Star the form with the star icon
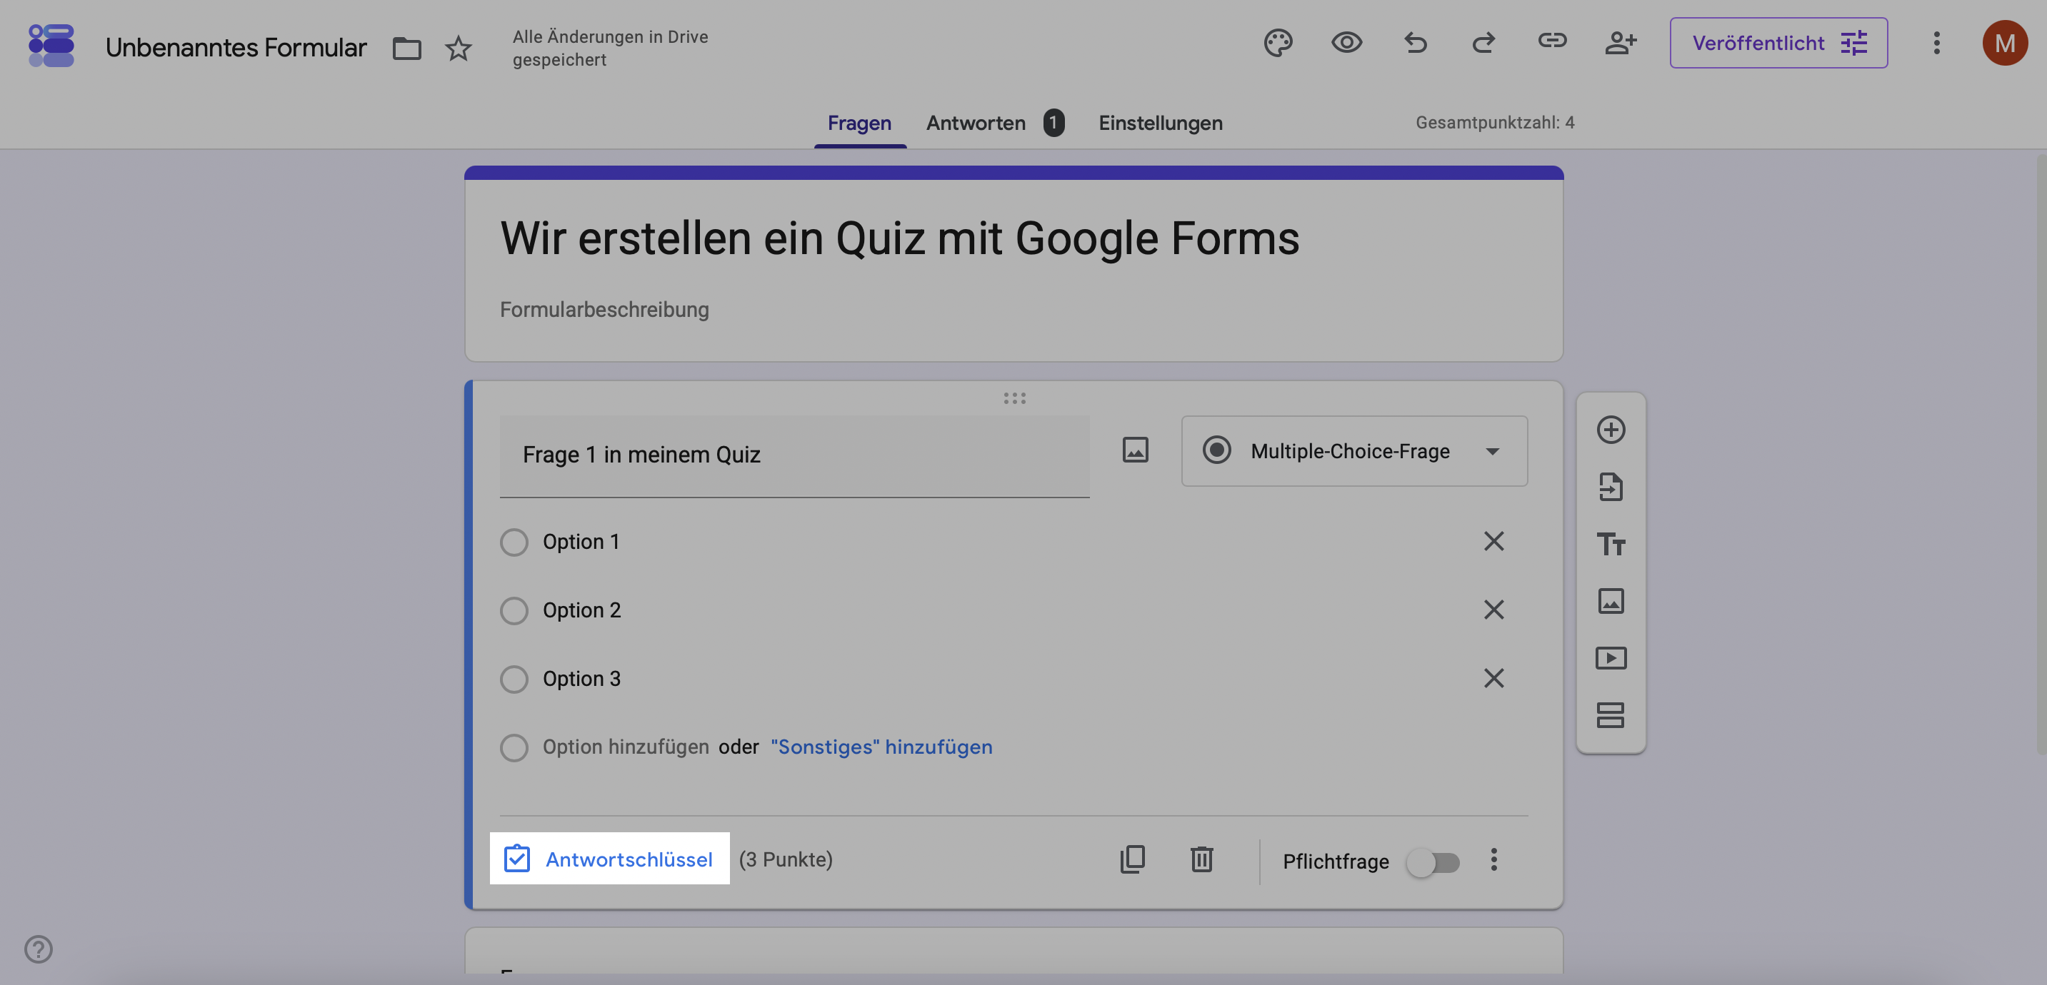This screenshot has width=2047, height=985. click(x=458, y=49)
